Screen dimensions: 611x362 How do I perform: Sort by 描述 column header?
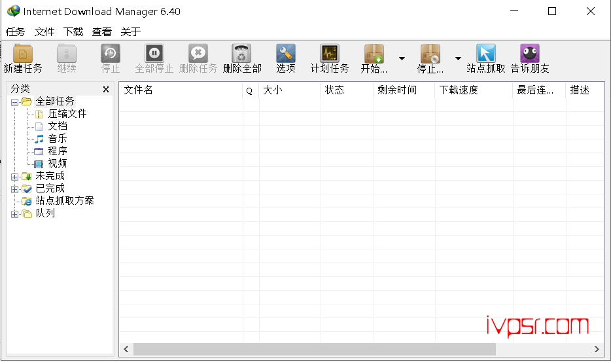click(585, 90)
